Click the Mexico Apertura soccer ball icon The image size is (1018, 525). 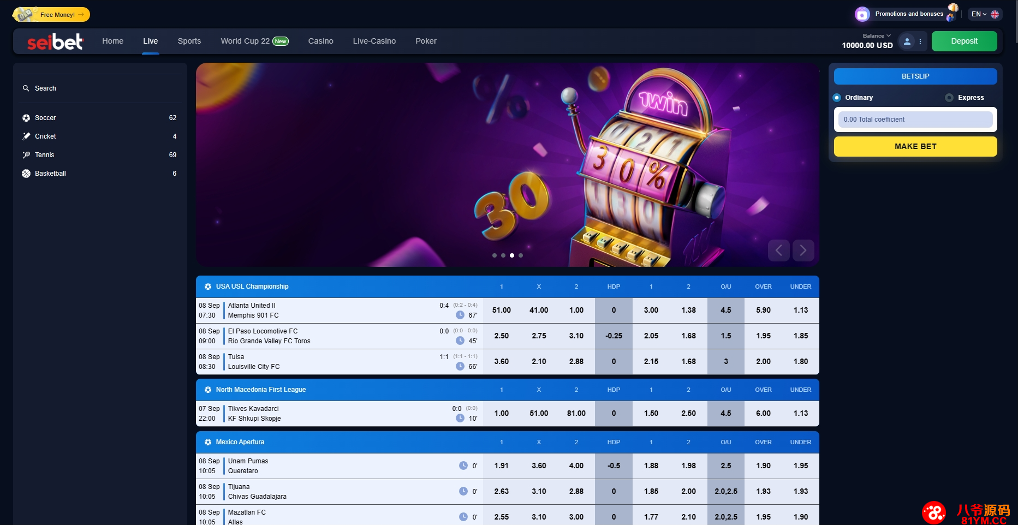[208, 442]
